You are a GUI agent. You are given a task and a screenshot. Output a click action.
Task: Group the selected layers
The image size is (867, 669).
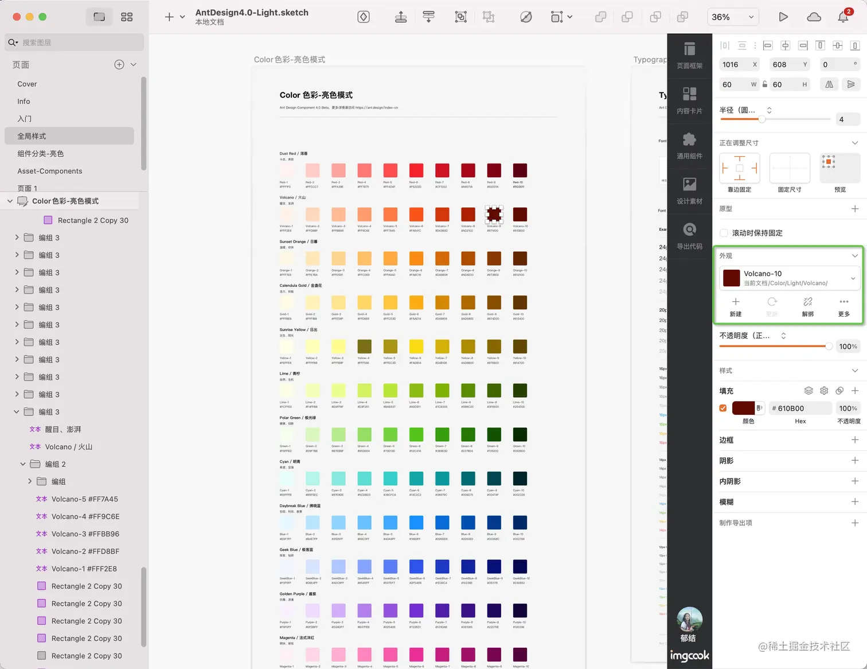click(460, 17)
